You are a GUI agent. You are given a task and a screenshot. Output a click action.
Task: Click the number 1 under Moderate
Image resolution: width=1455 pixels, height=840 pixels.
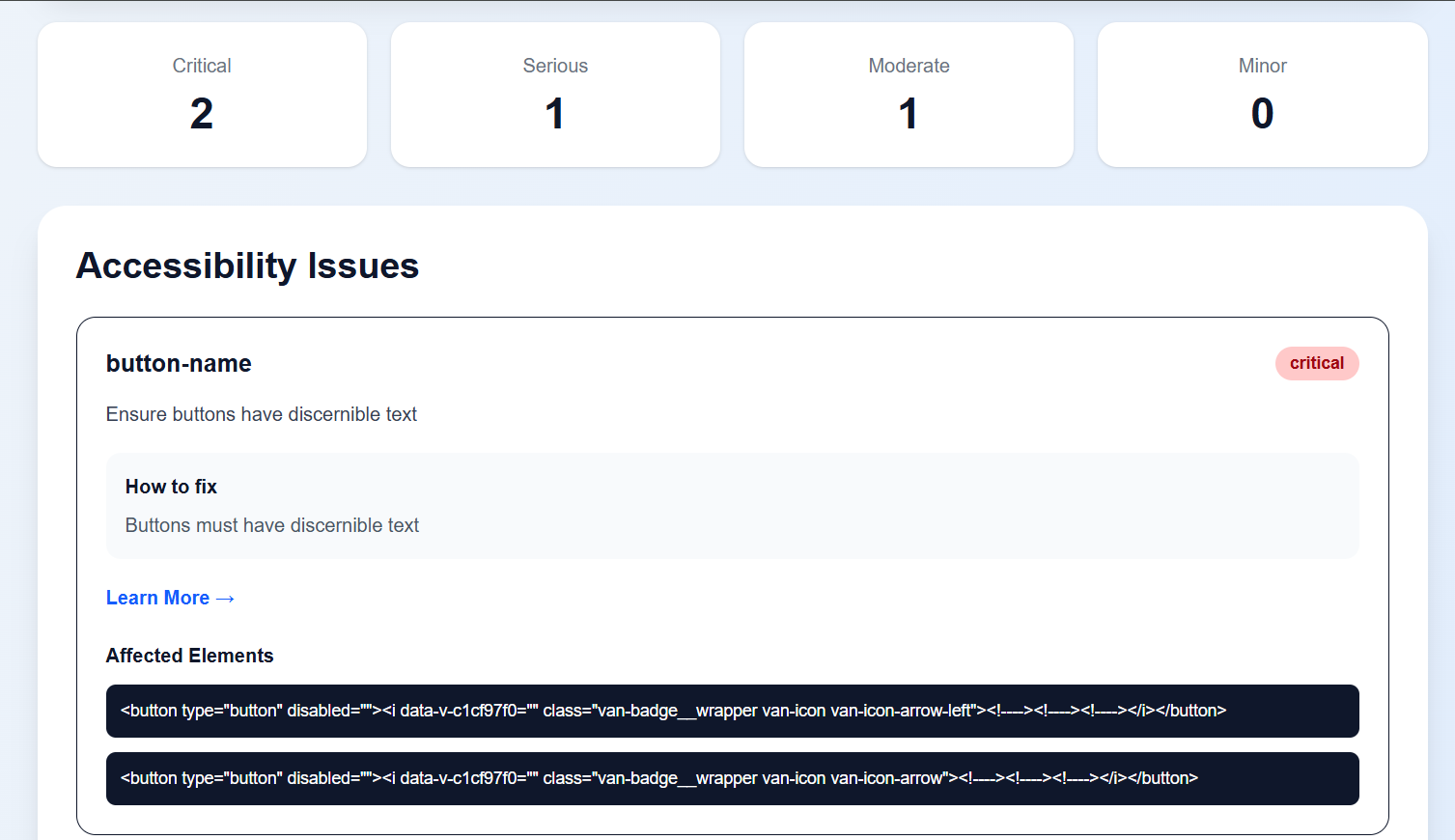point(909,114)
